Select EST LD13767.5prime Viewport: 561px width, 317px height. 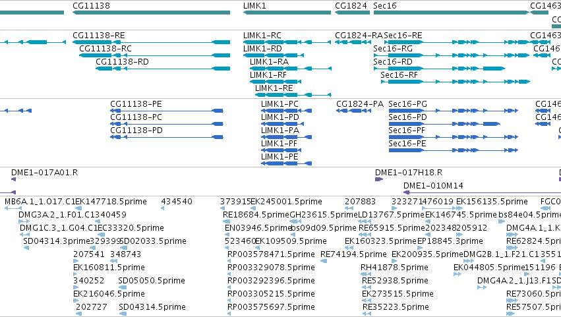365,221
